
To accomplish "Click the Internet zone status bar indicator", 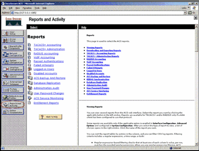I will (x=176, y=148).
